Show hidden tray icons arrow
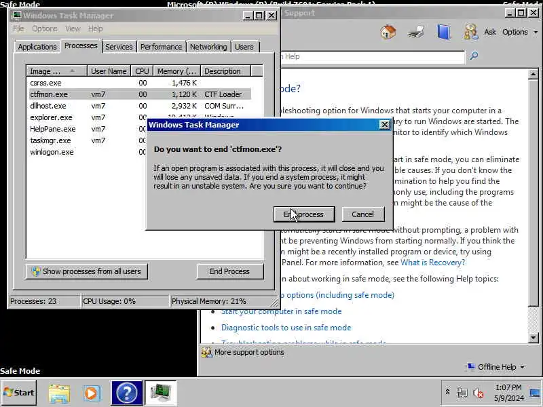The width and height of the screenshot is (543, 407). click(x=447, y=392)
